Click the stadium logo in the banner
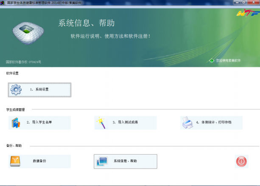 tap(28, 33)
